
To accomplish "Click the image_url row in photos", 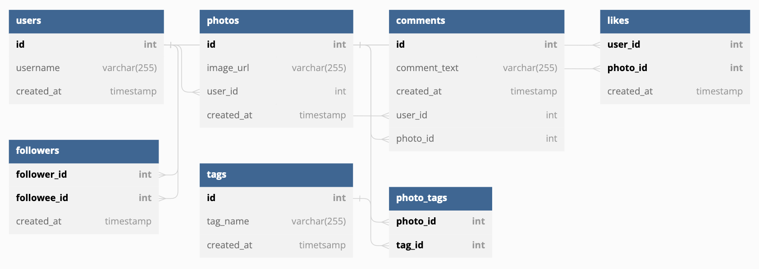I will (x=276, y=68).
